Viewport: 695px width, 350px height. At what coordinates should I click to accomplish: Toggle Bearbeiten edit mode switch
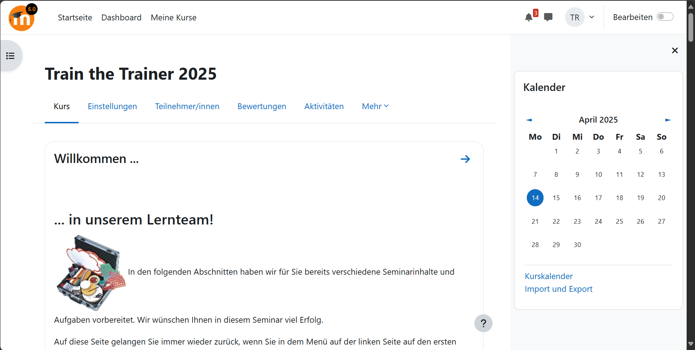click(x=665, y=17)
